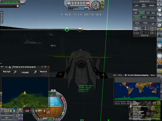Click the zoom out magnifier in zoom map
The image size is (162, 121).
click(15, 72)
